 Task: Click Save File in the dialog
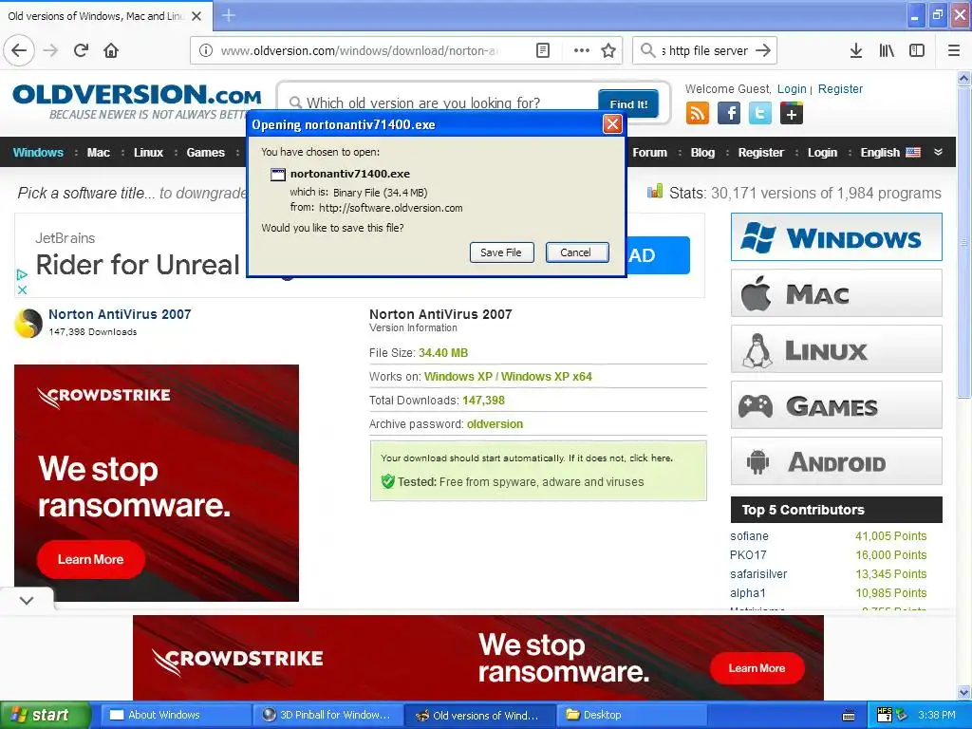[501, 252]
